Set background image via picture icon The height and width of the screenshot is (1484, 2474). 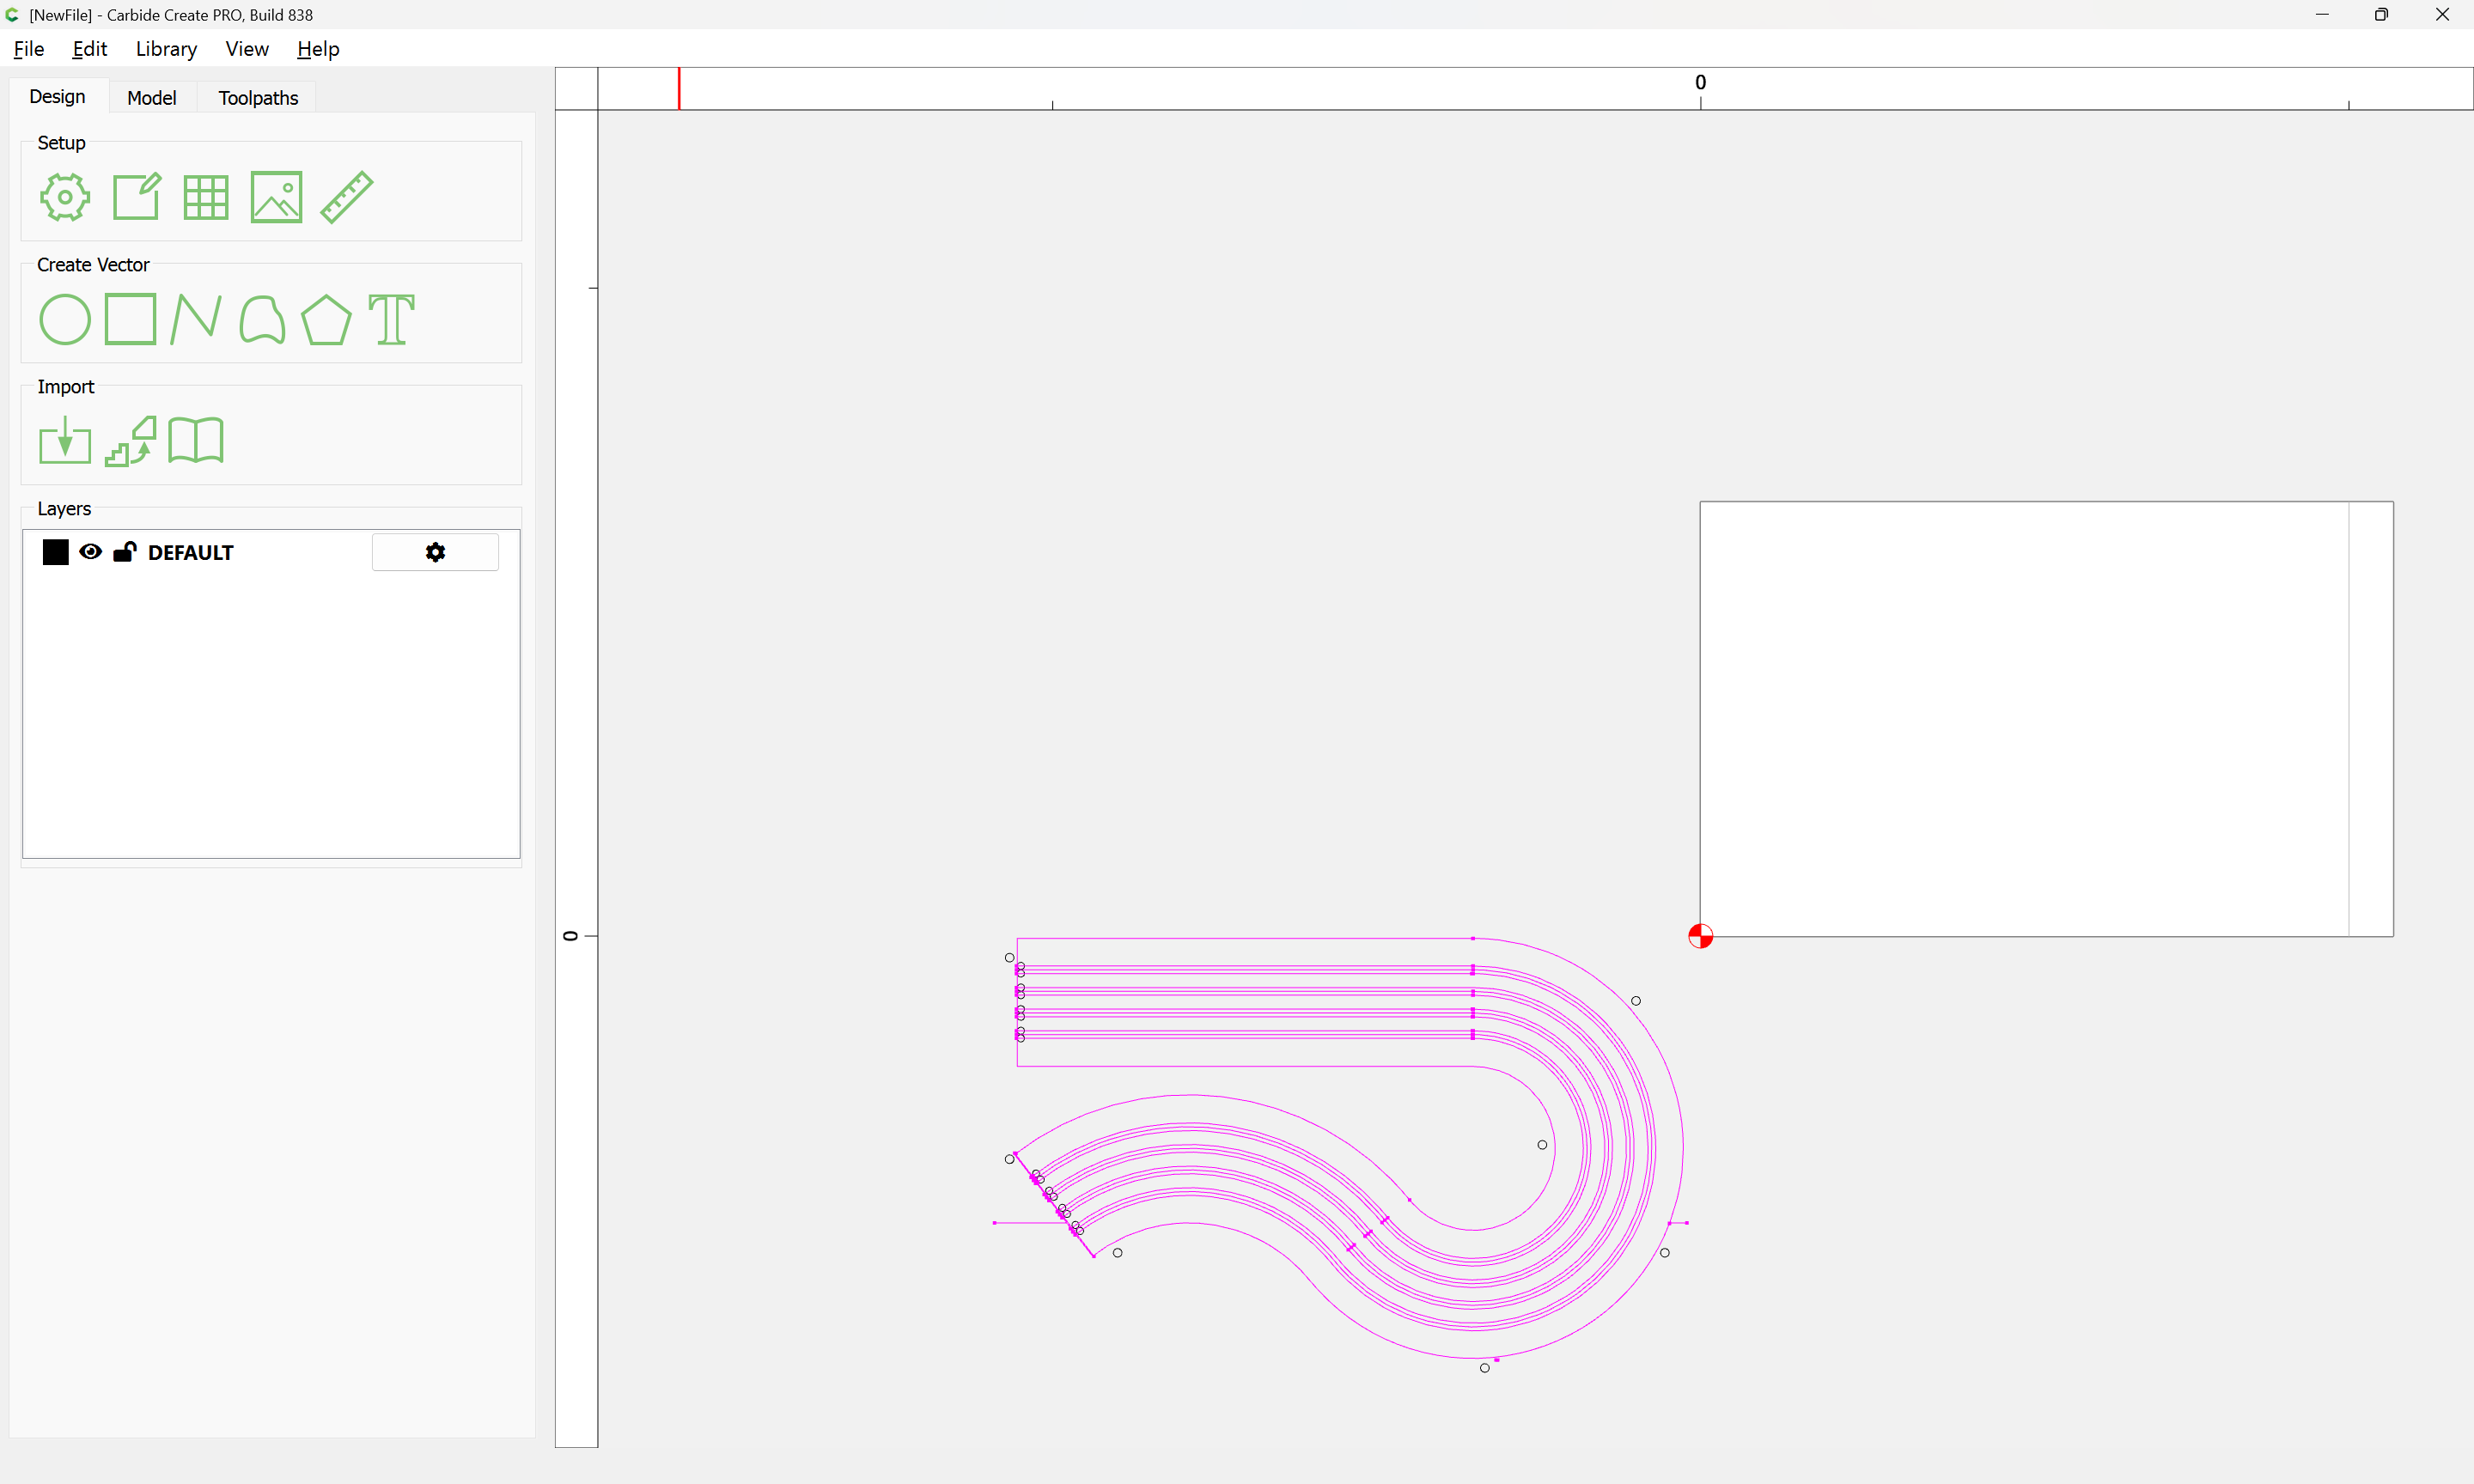(x=276, y=197)
